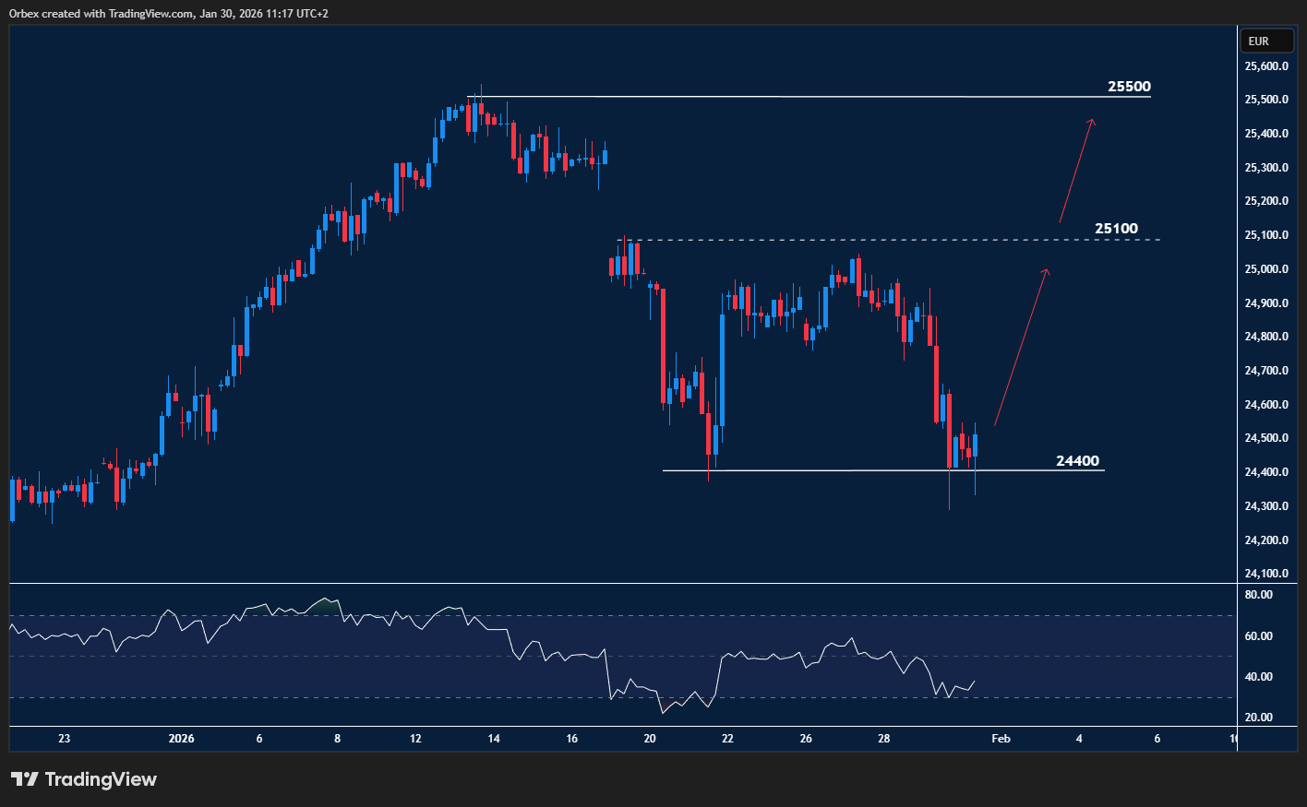Screen dimensions: 1307x807
Task: Click the 25,600.00 price axis label
Action: (x=1266, y=66)
